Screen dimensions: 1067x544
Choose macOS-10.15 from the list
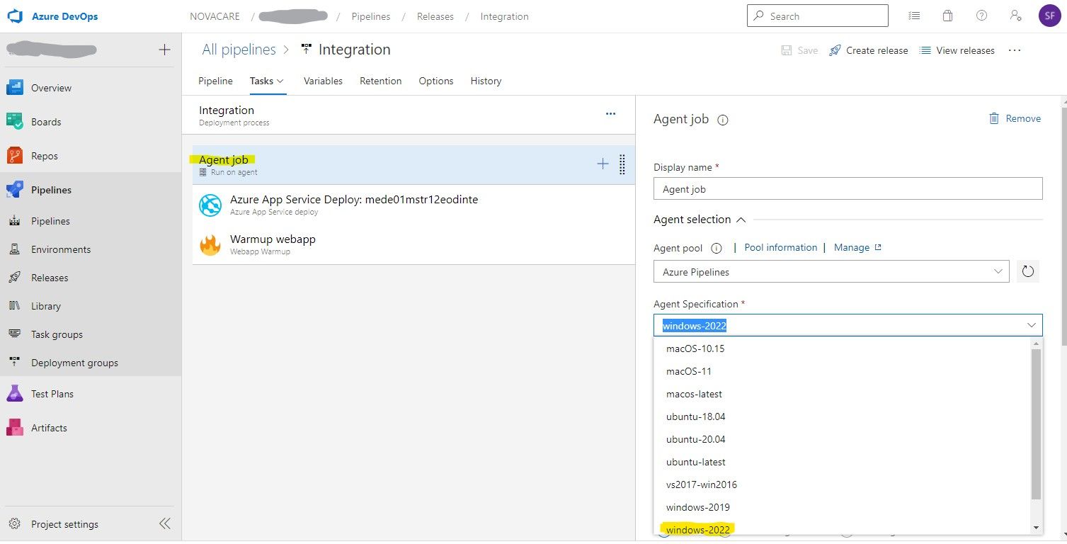point(843,348)
